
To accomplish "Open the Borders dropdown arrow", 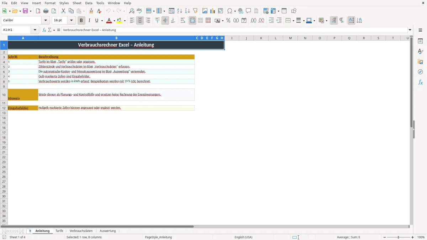I will pyautogui.click(x=293, y=21).
